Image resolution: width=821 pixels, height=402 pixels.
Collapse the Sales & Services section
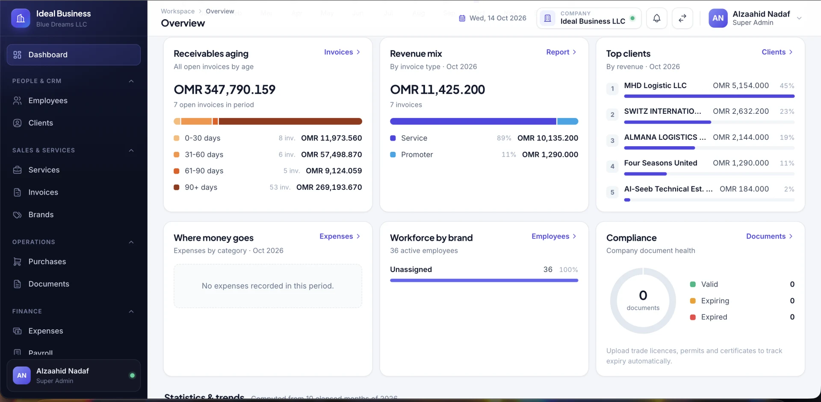pyautogui.click(x=131, y=151)
